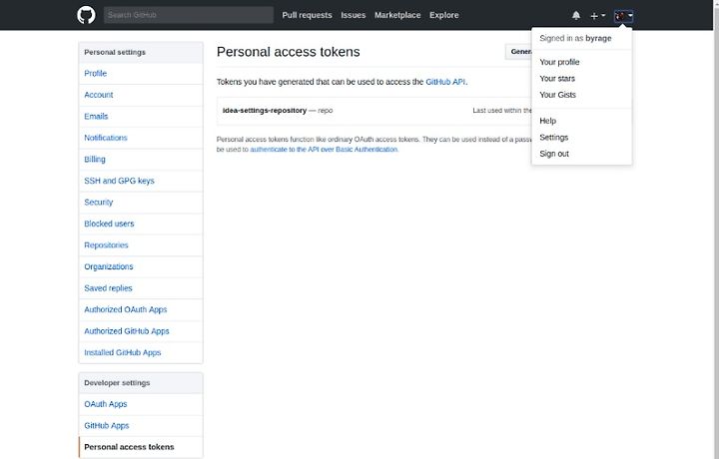
Task: Open the notifications bell
Action: pyautogui.click(x=576, y=16)
